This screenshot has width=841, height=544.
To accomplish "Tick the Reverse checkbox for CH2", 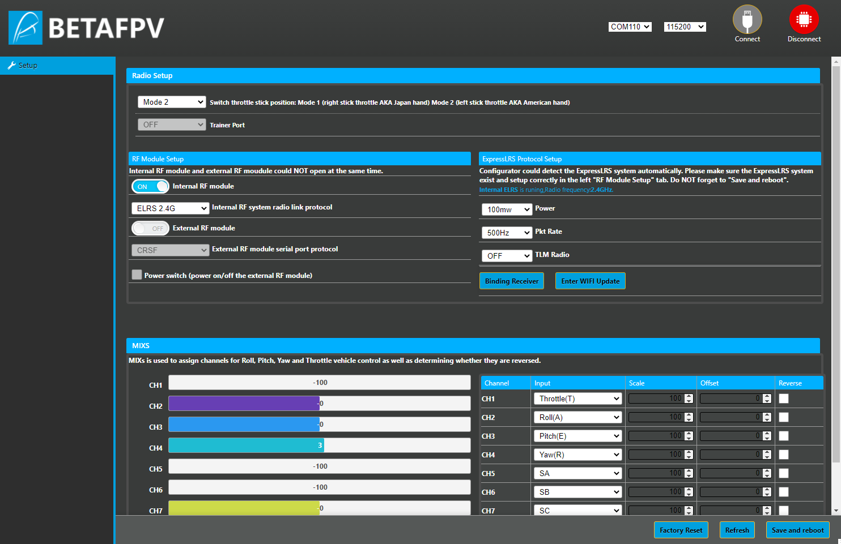I will (x=783, y=417).
